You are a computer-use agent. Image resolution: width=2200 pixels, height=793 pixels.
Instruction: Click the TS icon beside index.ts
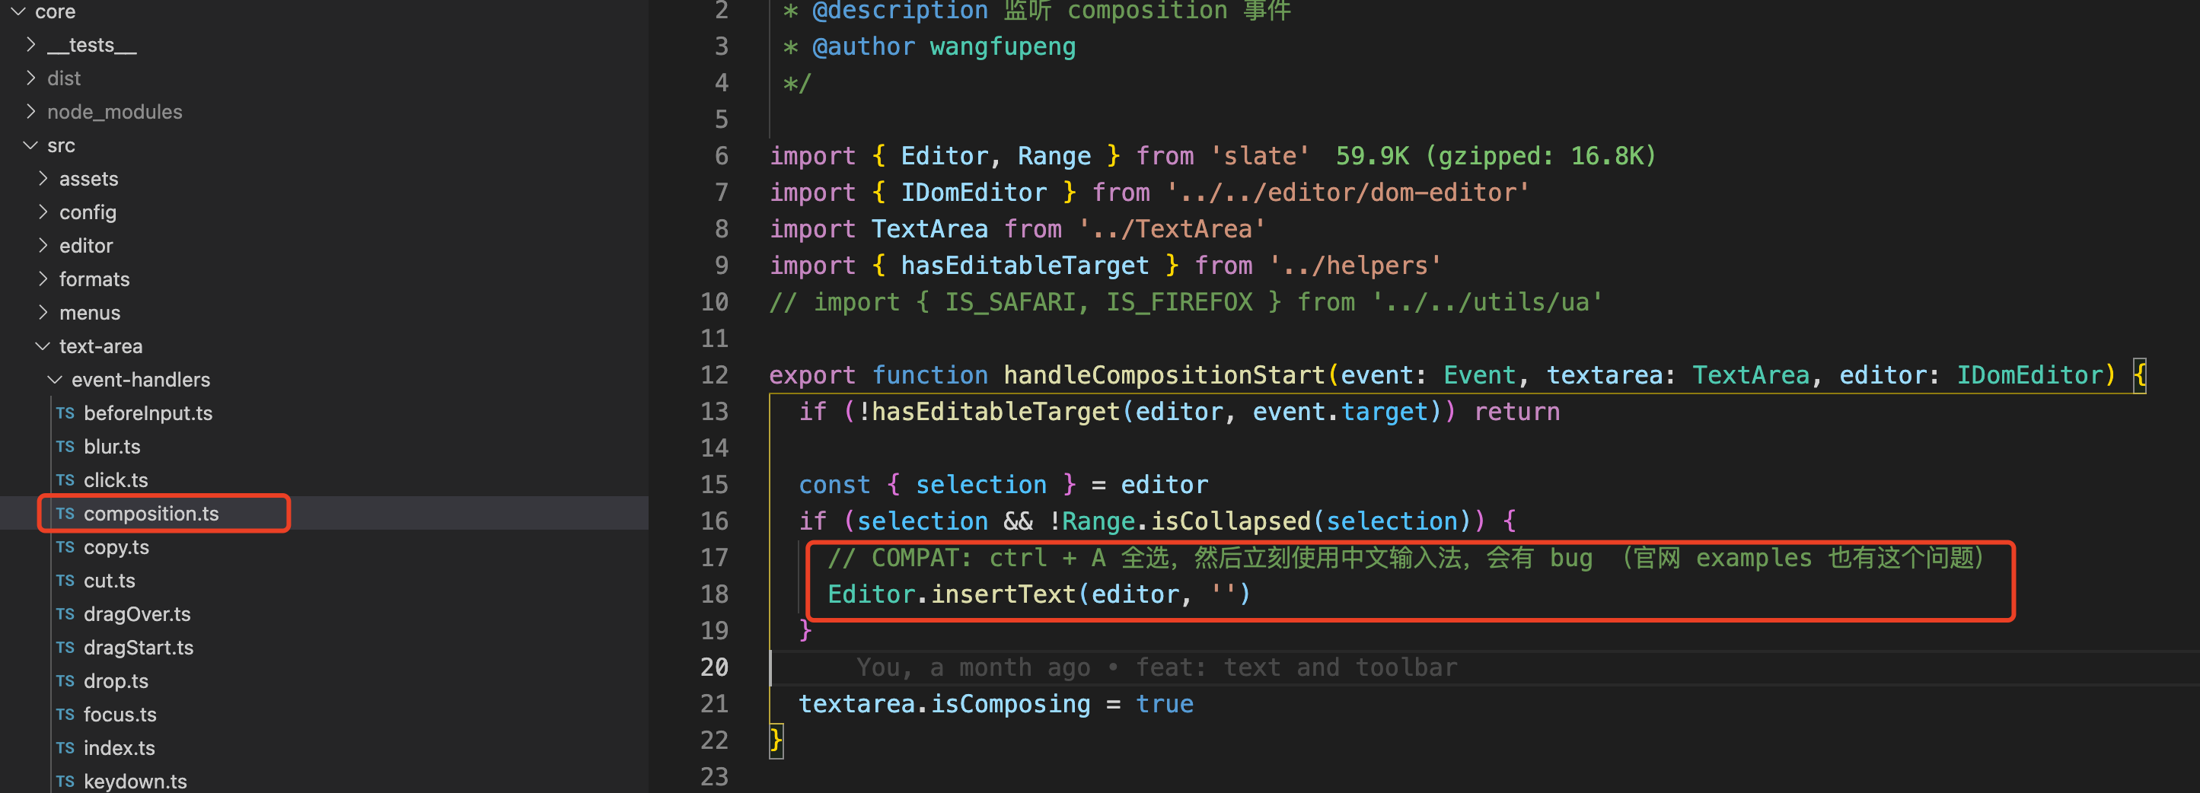coord(65,747)
